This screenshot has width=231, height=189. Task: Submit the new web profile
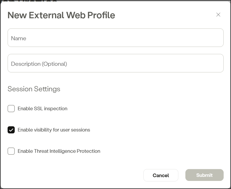pyautogui.click(x=204, y=175)
